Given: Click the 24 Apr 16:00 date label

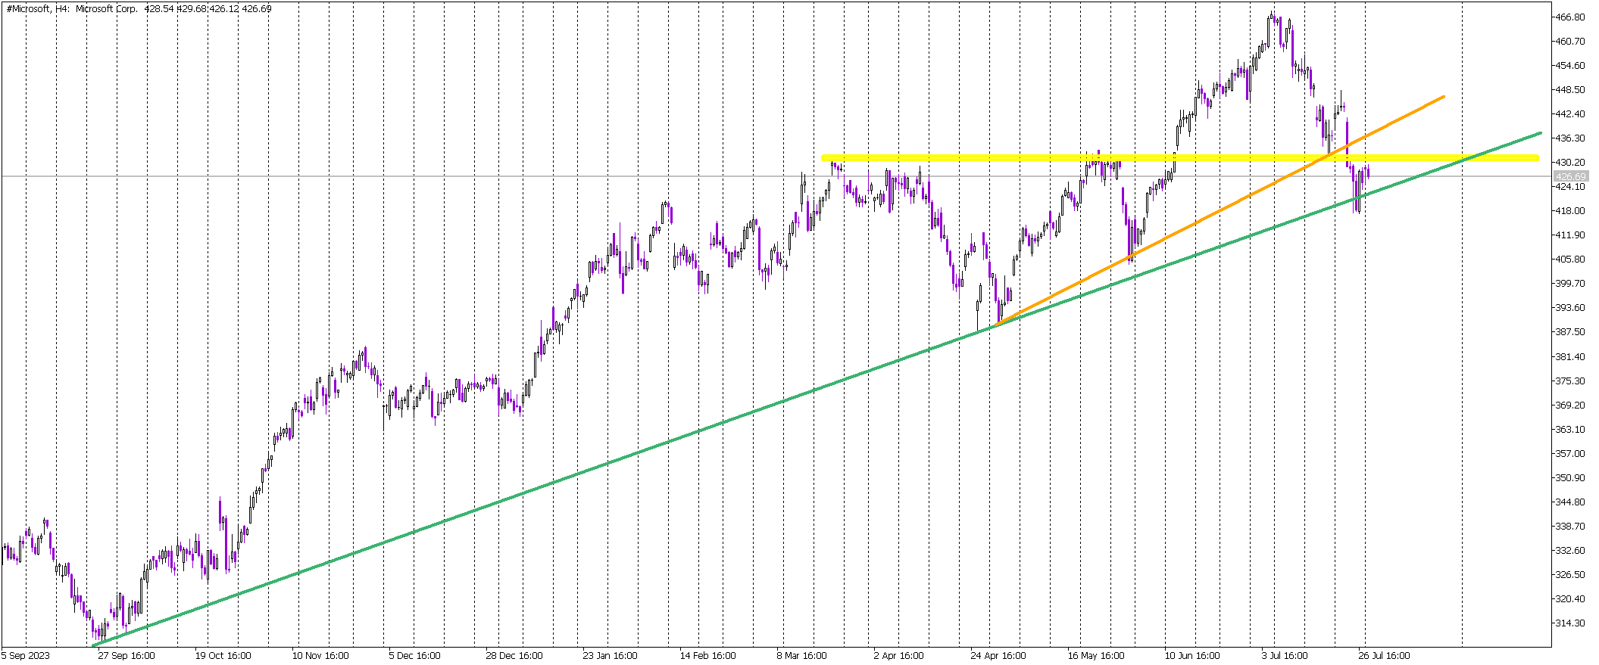Looking at the screenshot, I should [998, 655].
